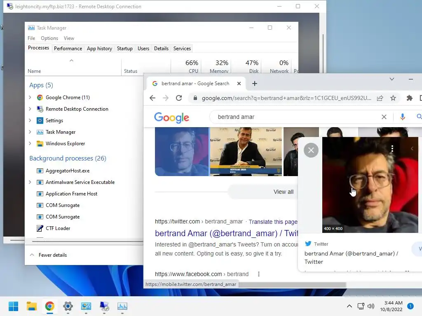
Task: Click Remote Desktop Connection taskbar icon
Action: click(104, 306)
